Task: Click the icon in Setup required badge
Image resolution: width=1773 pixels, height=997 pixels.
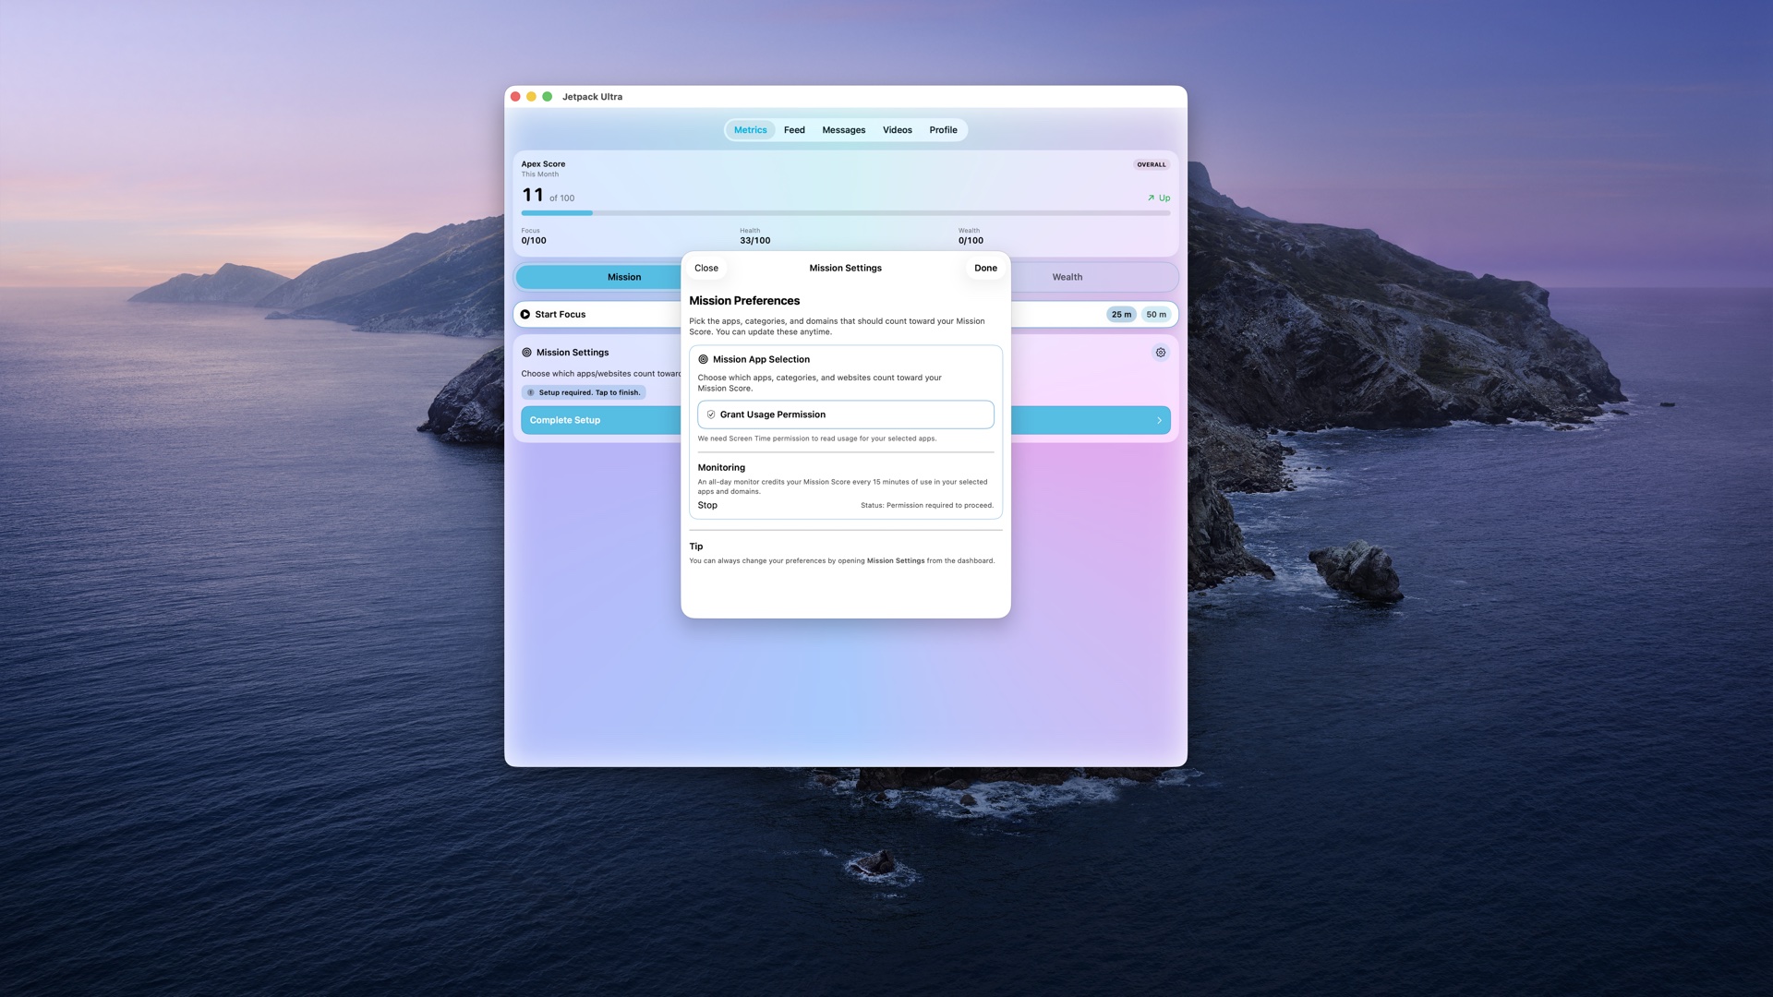Action: (x=530, y=392)
